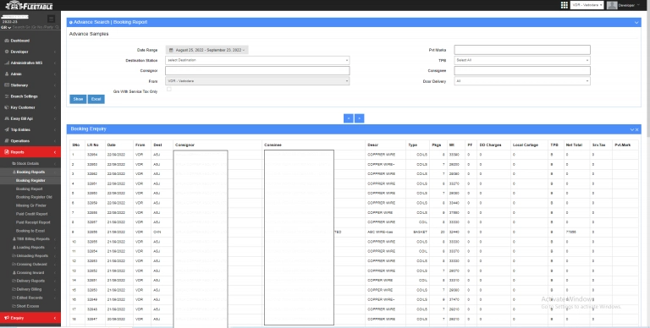
Task: Click the right blue pagination arrow button
Action: (x=360, y=118)
